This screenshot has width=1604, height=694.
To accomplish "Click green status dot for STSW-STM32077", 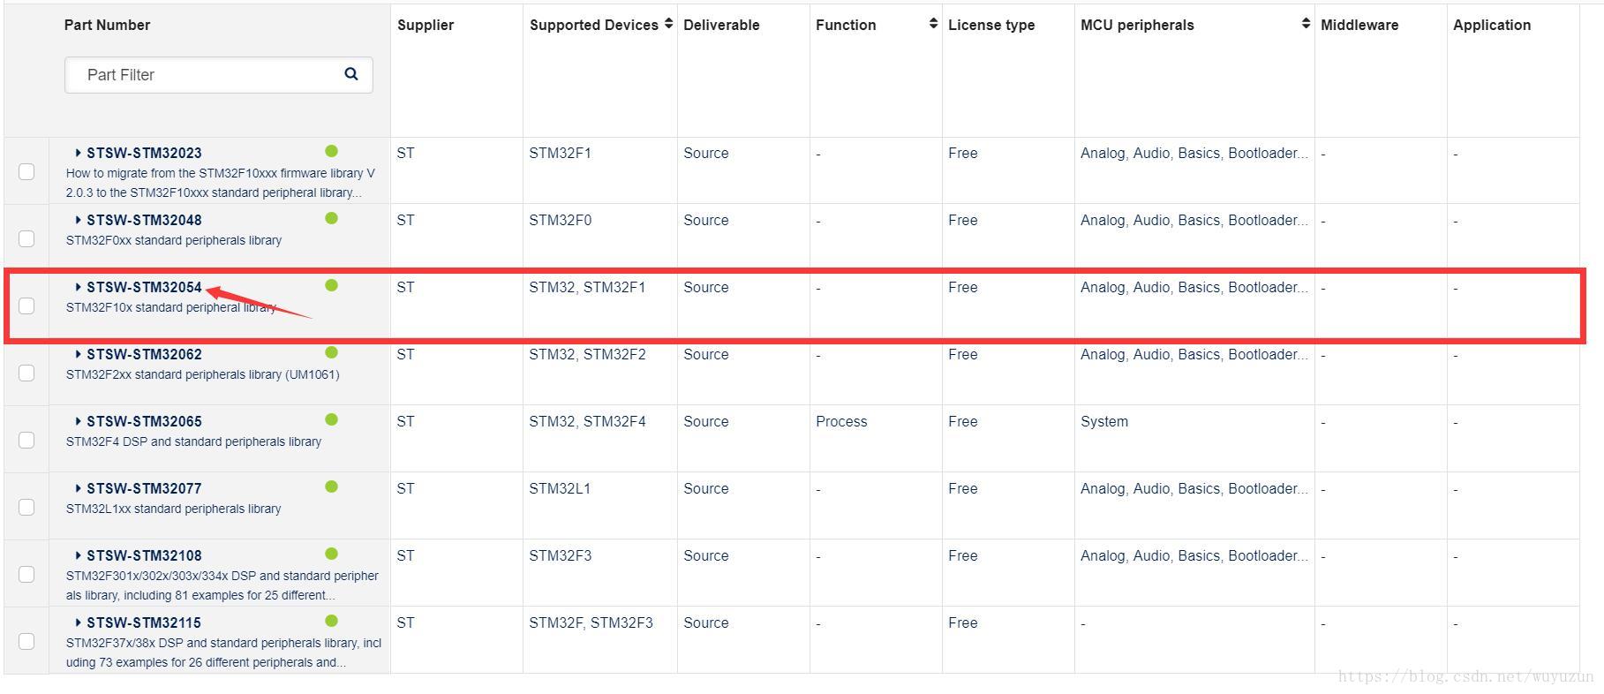I will coord(332,487).
